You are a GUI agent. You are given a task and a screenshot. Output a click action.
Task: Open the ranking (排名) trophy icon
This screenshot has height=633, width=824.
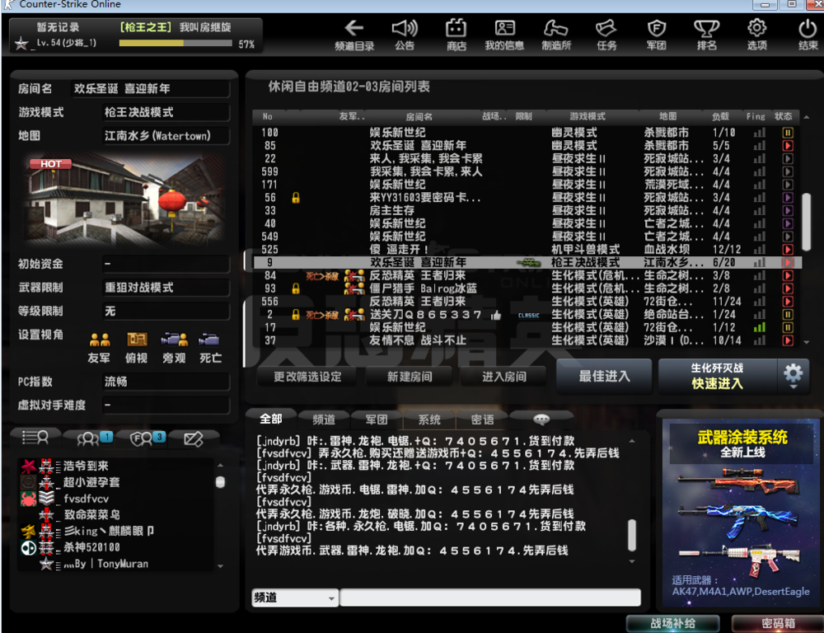tap(707, 35)
